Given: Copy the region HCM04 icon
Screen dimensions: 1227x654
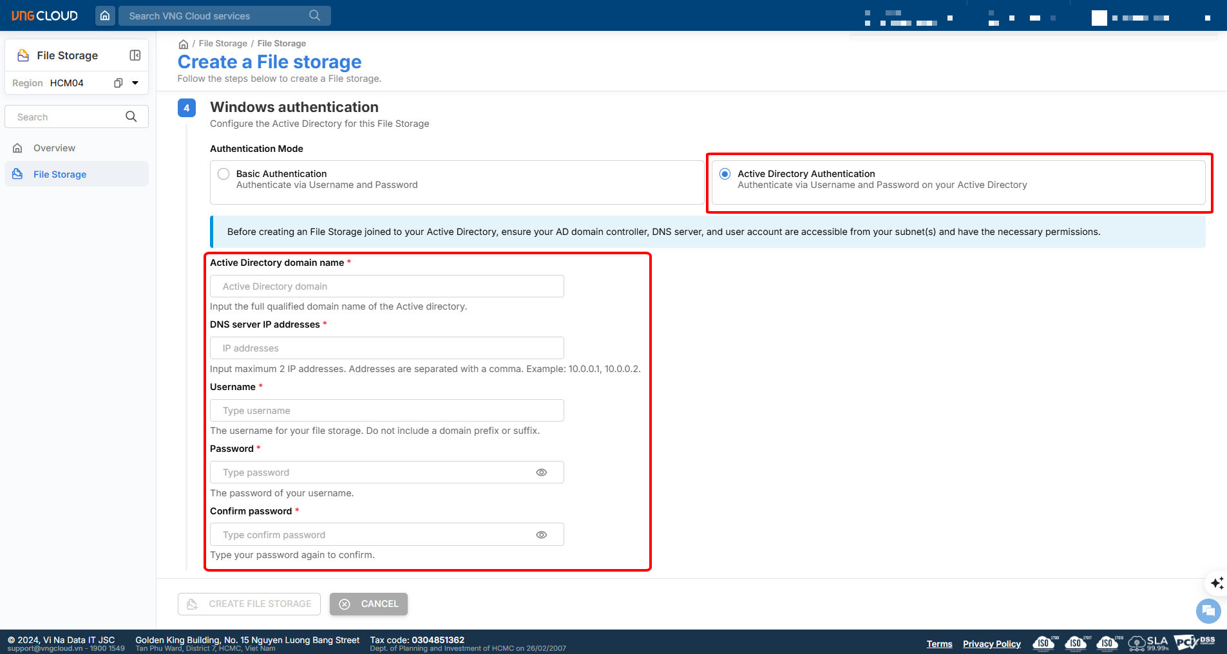Looking at the screenshot, I should [x=119, y=83].
